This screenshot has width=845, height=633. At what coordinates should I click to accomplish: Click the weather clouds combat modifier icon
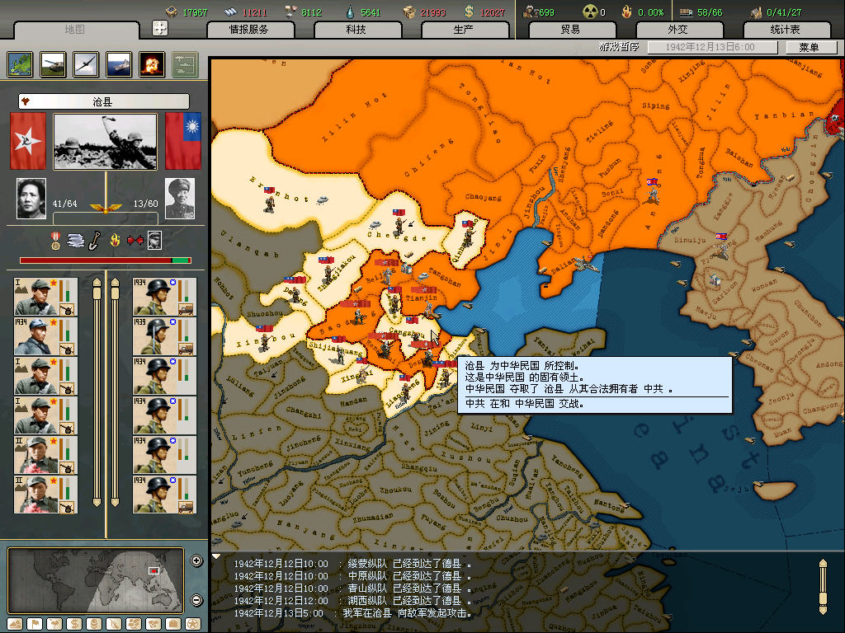coord(75,241)
